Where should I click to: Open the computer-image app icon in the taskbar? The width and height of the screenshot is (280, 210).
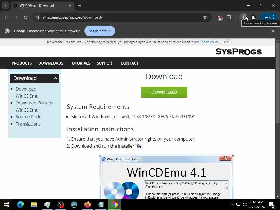pyautogui.click(x=47, y=205)
